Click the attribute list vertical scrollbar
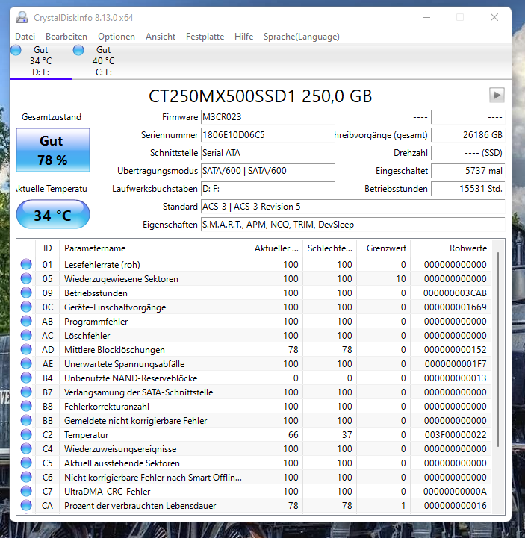Screen dimensions: 525x538 pos(498,349)
